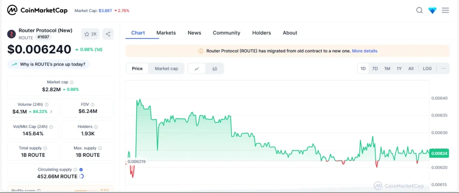Click the 2.76% market cap change
This screenshot has width=459, height=193.
click(x=122, y=11)
